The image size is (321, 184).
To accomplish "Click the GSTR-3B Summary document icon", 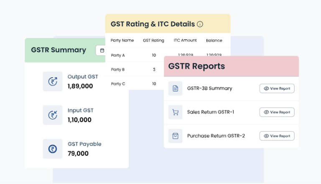I will 175,88.
